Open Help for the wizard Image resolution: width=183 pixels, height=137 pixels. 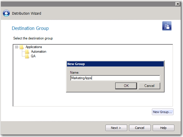click(163, 128)
